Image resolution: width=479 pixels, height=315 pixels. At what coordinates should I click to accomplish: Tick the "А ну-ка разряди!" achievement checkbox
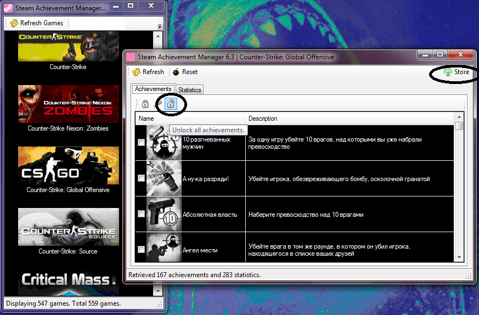click(x=142, y=178)
